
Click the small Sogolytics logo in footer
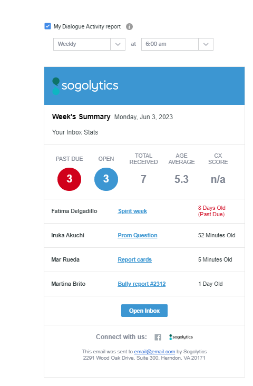click(x=181, y=337)
